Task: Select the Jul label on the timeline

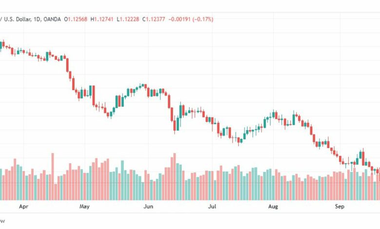Action: point(212,207)
